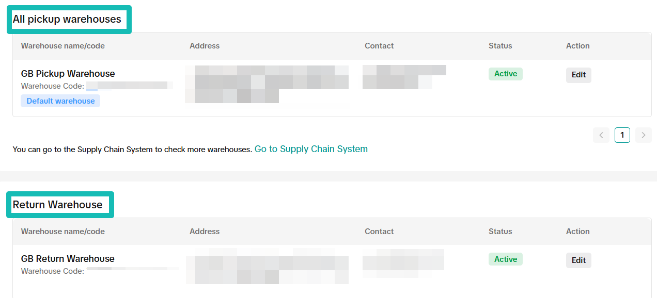Click the Action column header in return table
This screenshot has height=298, width=657.
577,231
